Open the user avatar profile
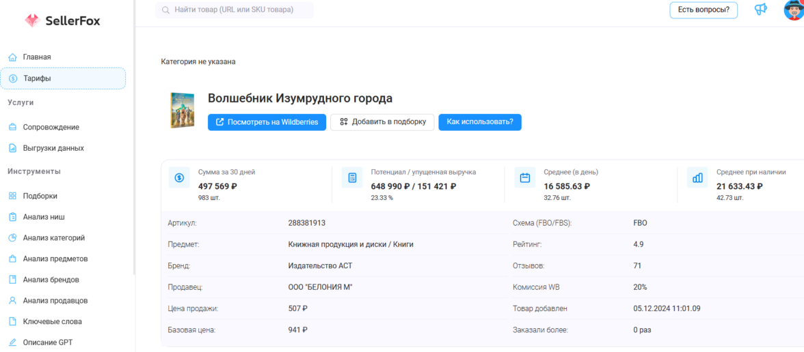Image resolution: width=804 pixels, height=352 pixels. (x=794, y=10)
